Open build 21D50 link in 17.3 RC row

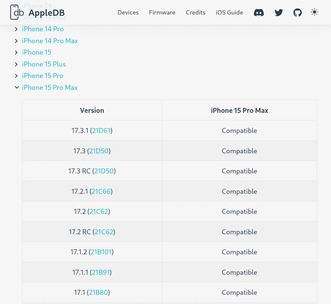point(104,171)
